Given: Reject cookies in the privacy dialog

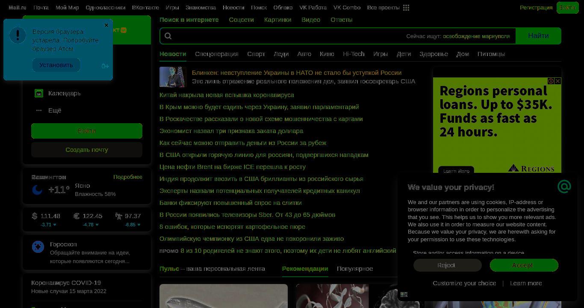Looking at the screenshot, I should pyautogui.click(x=447, y=265).
